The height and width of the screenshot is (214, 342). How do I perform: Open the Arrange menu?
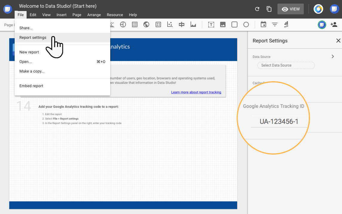point(94,15)
